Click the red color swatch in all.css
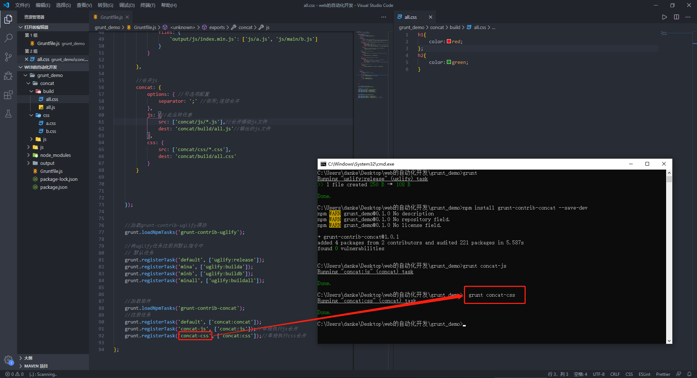Viewport: 697px width, 378px height. click(x=449, y=41)
